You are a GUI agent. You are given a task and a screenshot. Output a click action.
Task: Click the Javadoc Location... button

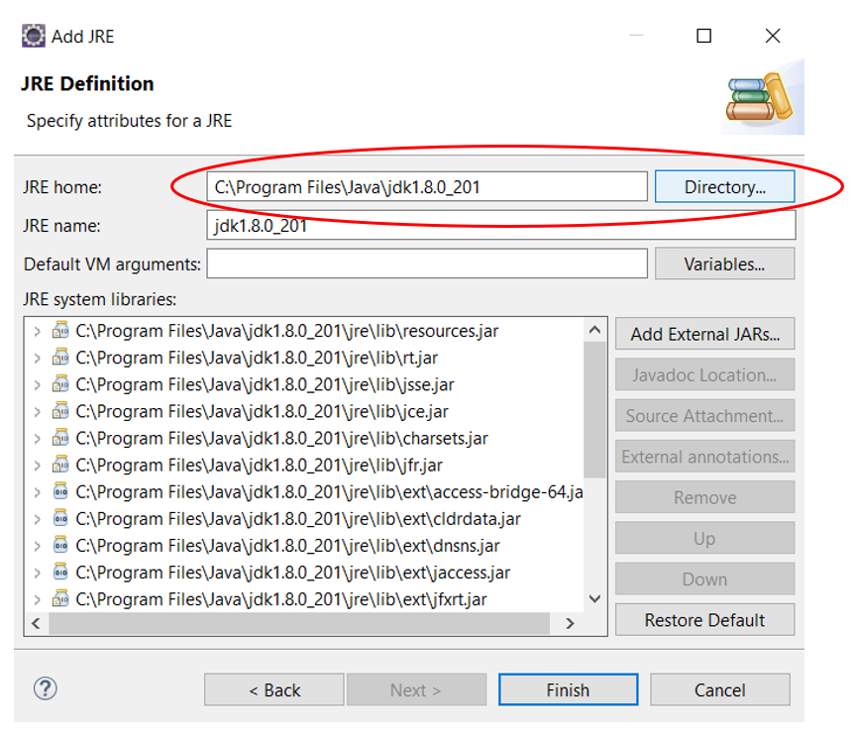point(705,374)
